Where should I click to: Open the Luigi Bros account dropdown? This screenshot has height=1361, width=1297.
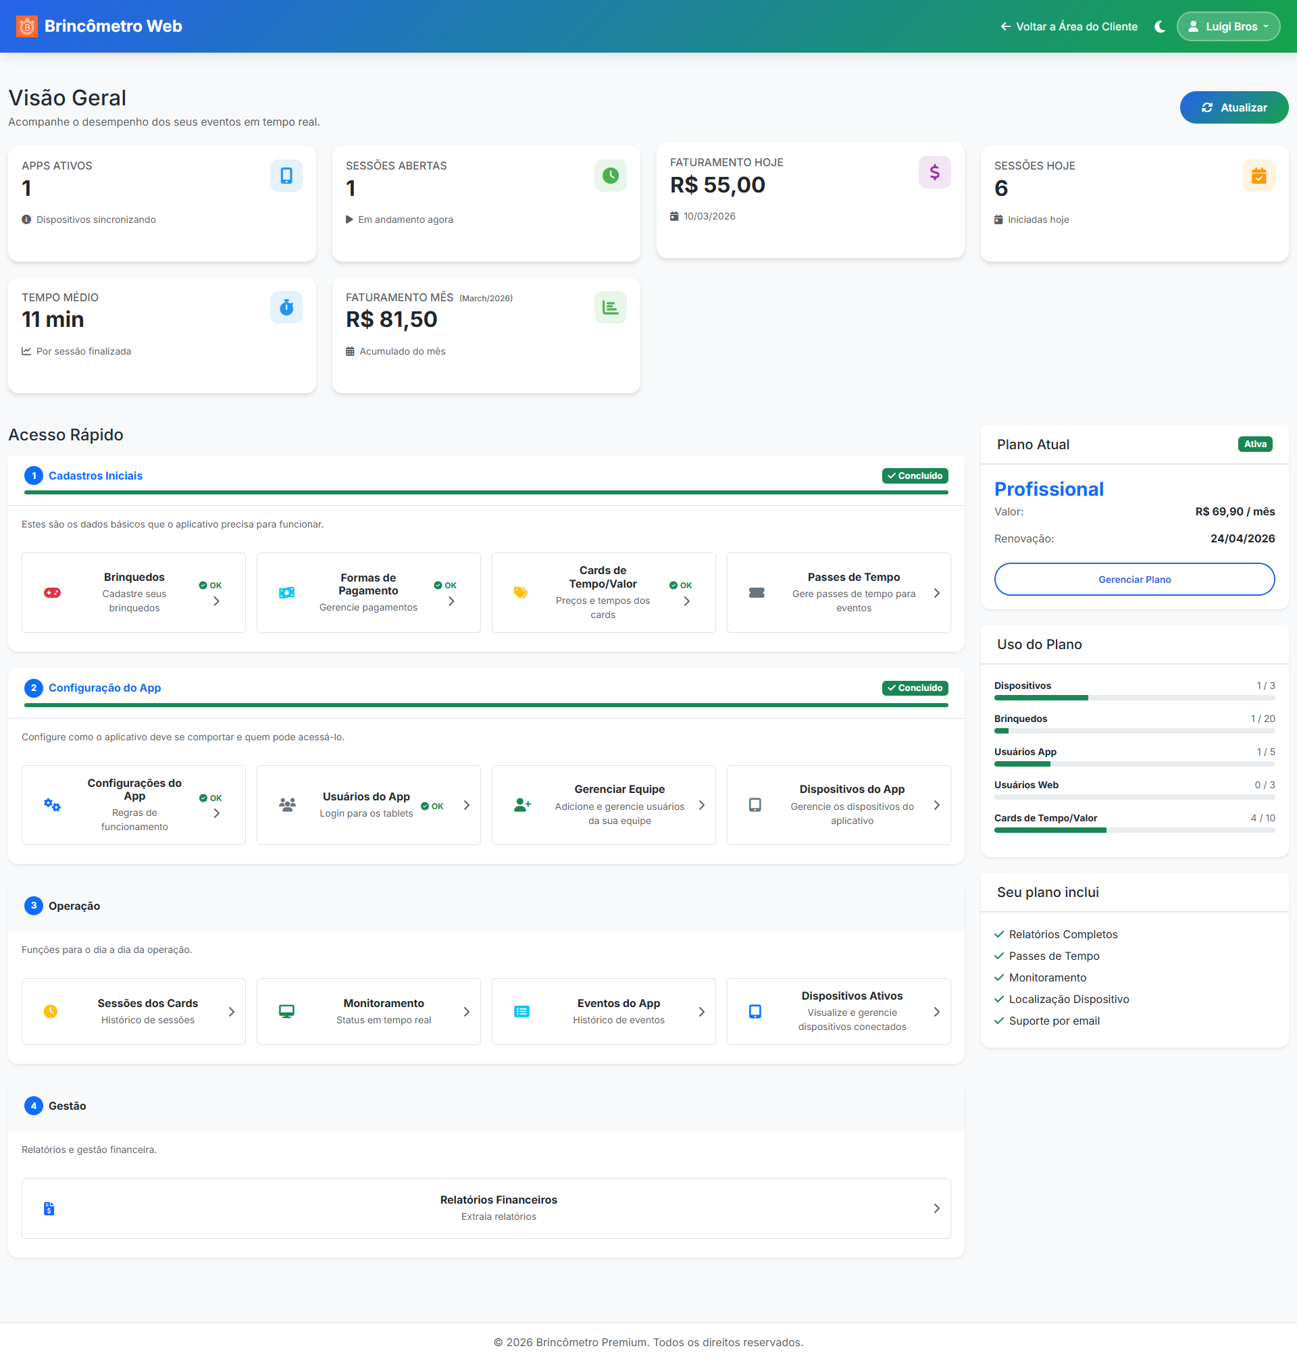click(1228, 26)
